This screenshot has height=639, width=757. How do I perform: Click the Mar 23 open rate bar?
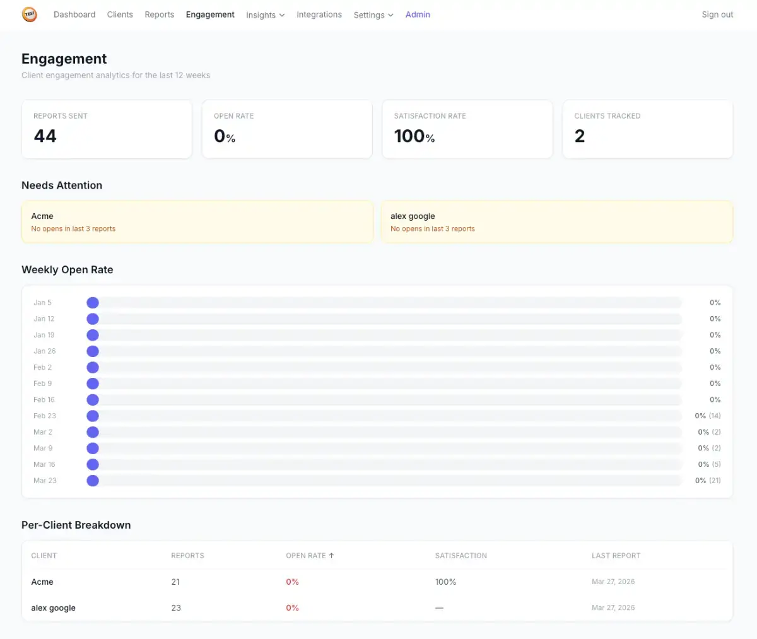point(384,481)
